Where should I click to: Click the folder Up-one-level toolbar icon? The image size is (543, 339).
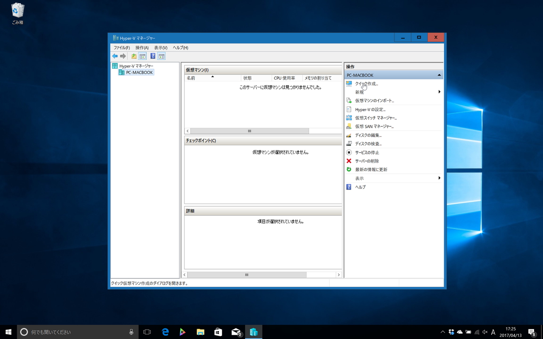134,56
